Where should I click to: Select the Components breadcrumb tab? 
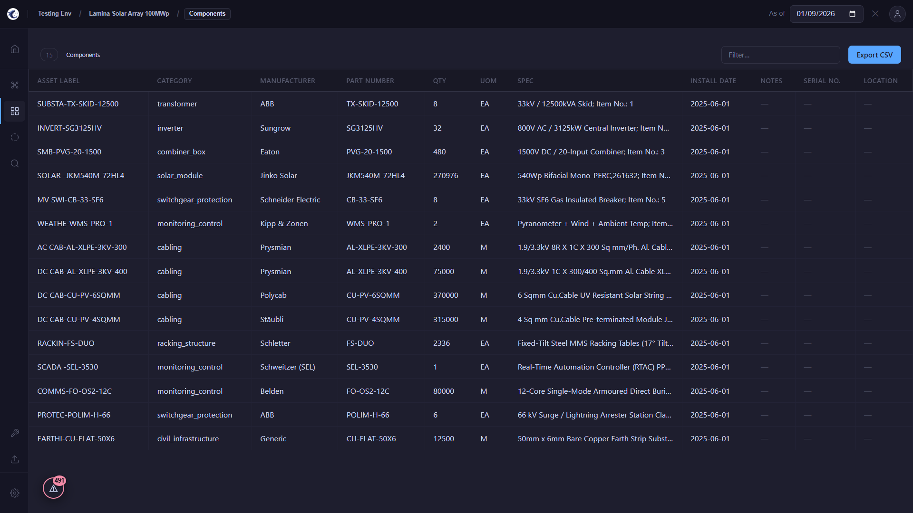click(207, 14)
